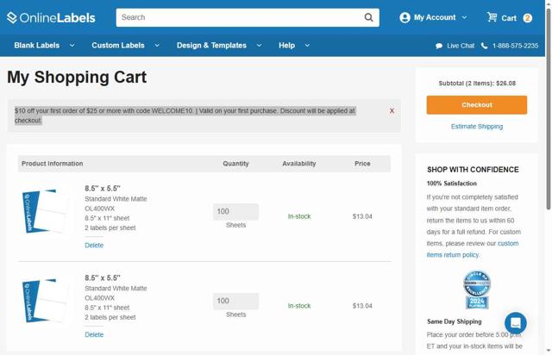The width and height of the screenshot is (552, 355).
Task: Click the second item's quantity field
Action: click(235, 301)
